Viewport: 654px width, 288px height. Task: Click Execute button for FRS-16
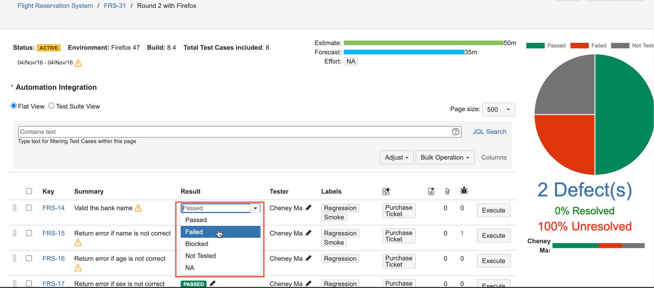494,261
